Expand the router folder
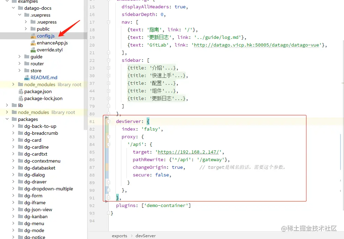 [19, 64]
